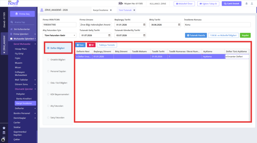The width and height of the screenshot is (257, 143).
Task: Open the user profile icon
Action: 252,4
